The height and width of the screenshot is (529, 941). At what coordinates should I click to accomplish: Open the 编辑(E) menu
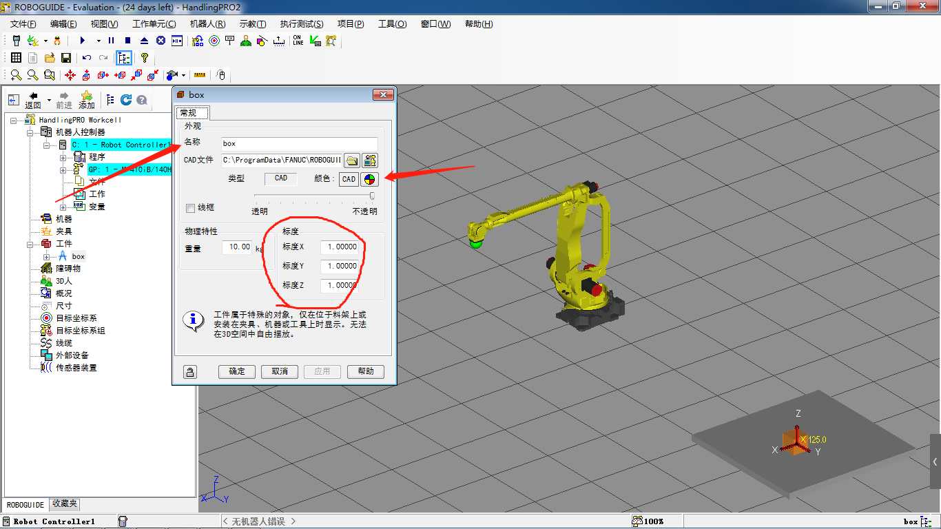click(x=63, y=24)
